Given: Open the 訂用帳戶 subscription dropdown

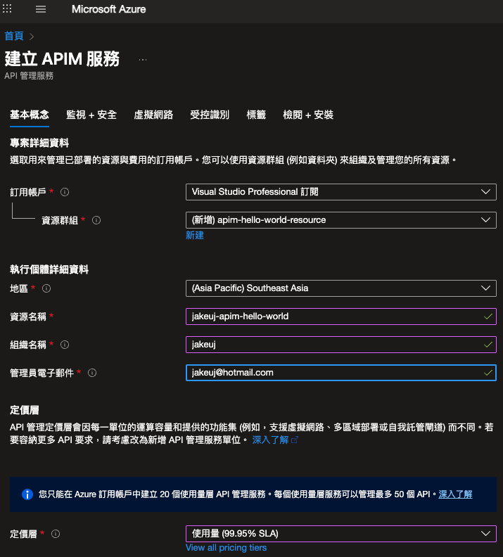Looking at the screenshot, I should click(x=341, y=192).
